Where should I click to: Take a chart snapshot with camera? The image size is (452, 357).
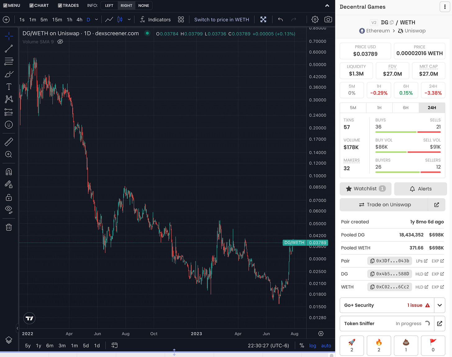328,20
